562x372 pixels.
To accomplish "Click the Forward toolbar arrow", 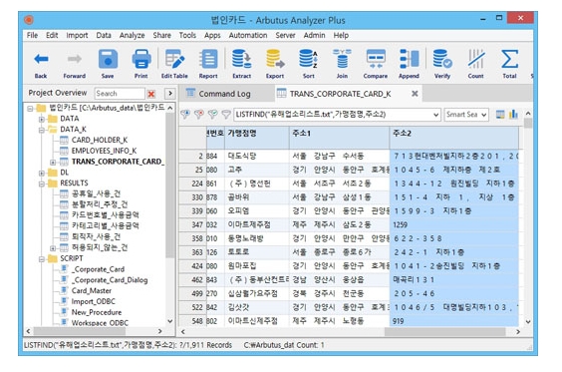I will tap(74, 64).
